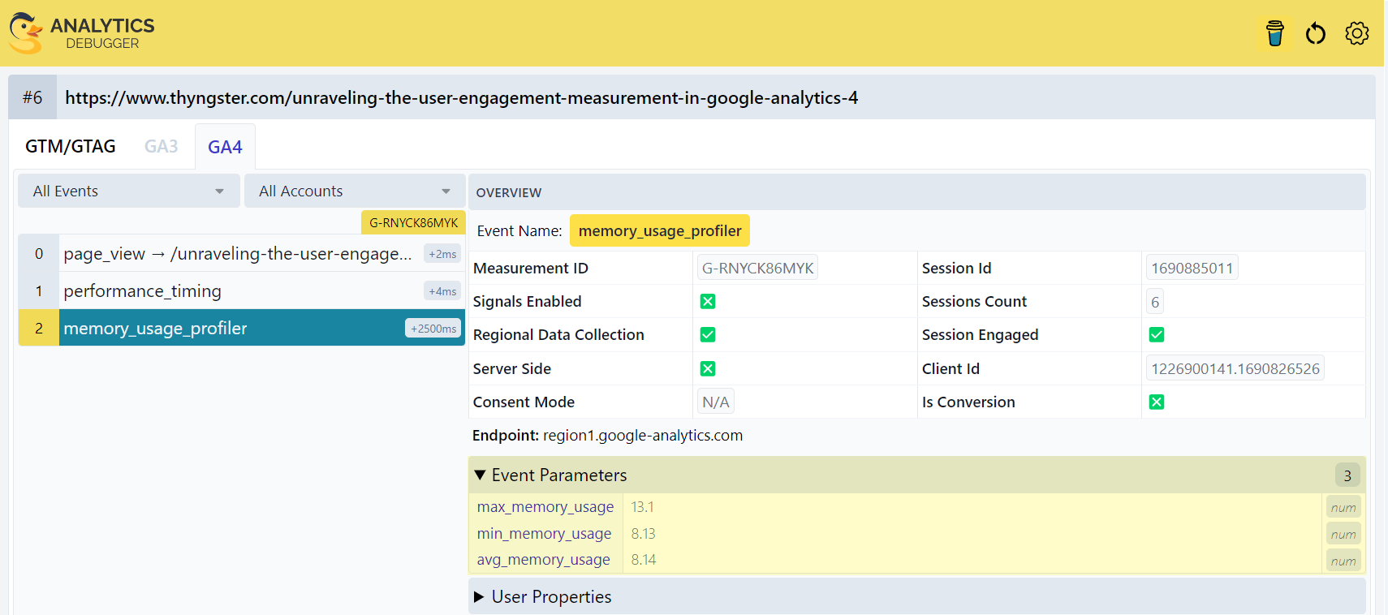
Task: Click the G-RNYCK86MYK account badge
Action: coord(413,222)
